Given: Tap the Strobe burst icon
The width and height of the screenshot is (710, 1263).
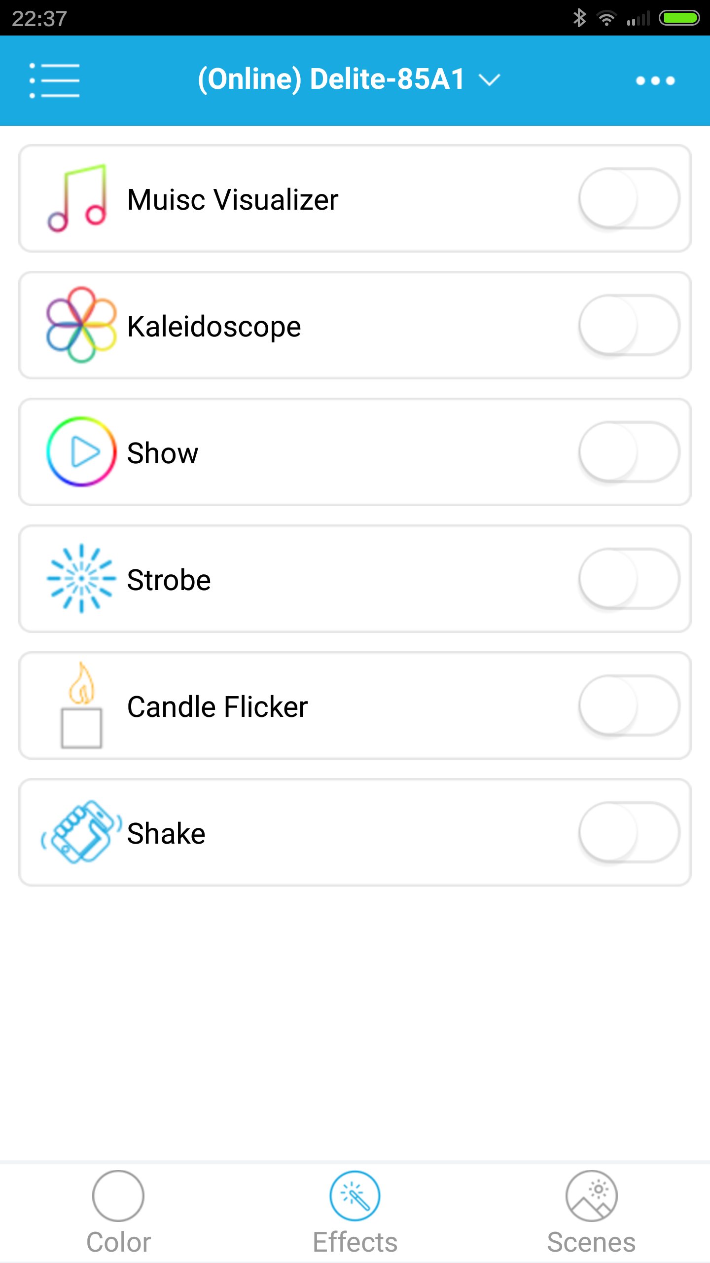Looking at the screenshot, I should point(81,579).
